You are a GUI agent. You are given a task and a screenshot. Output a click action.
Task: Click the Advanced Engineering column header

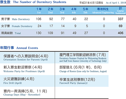click(x=103, y=11)
